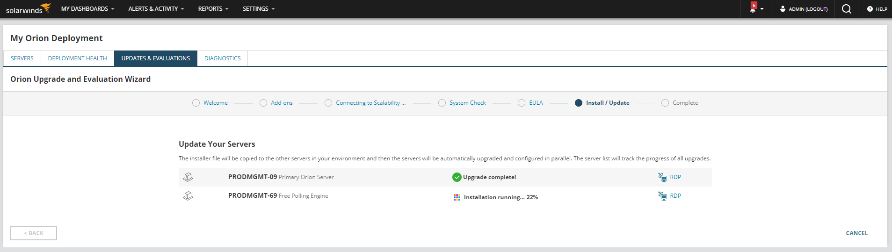This screenshot has height=252, width=892.
Task: Click the green Upgrade complete checkmark
Action: coord(457,177)
